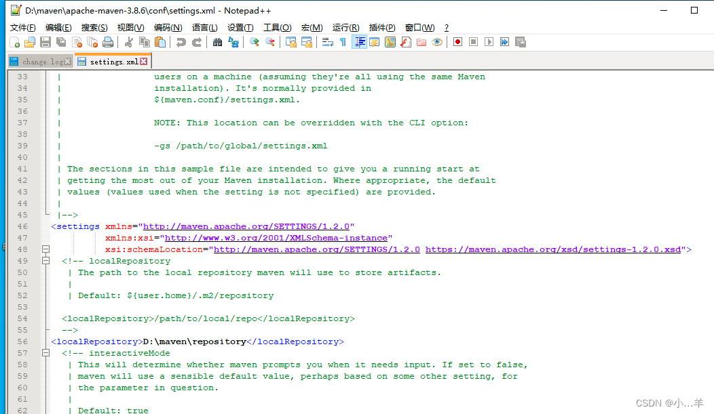Screen dimensions: 714x414
Task: Collapse the interactiveMode comment fold on line 57
Action: tap(45, 353)
